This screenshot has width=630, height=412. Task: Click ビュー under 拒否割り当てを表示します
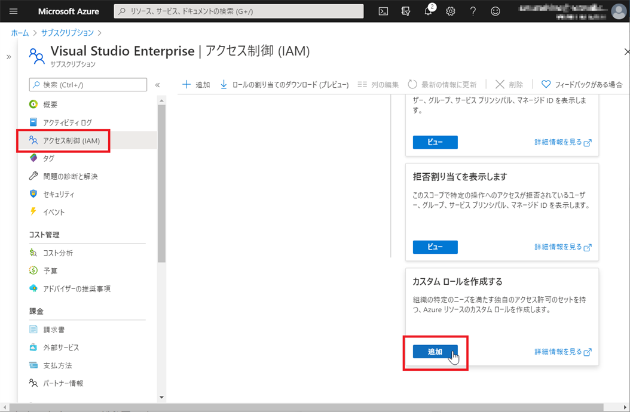click(435, 247)
